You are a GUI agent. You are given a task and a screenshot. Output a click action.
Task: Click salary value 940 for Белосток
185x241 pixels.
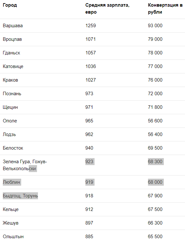point(89,148)
